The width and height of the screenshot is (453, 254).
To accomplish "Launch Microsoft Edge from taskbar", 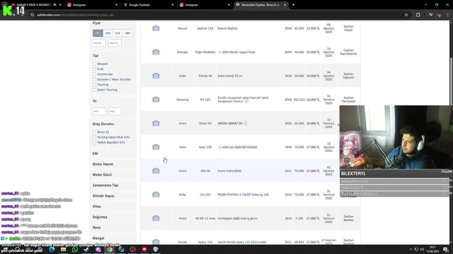I will point(52,249).
